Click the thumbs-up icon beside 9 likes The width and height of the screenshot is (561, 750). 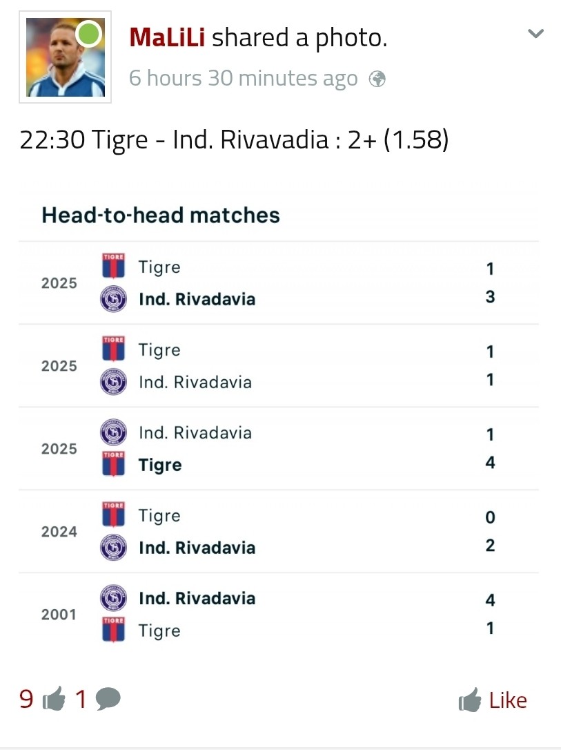[54, 700]
